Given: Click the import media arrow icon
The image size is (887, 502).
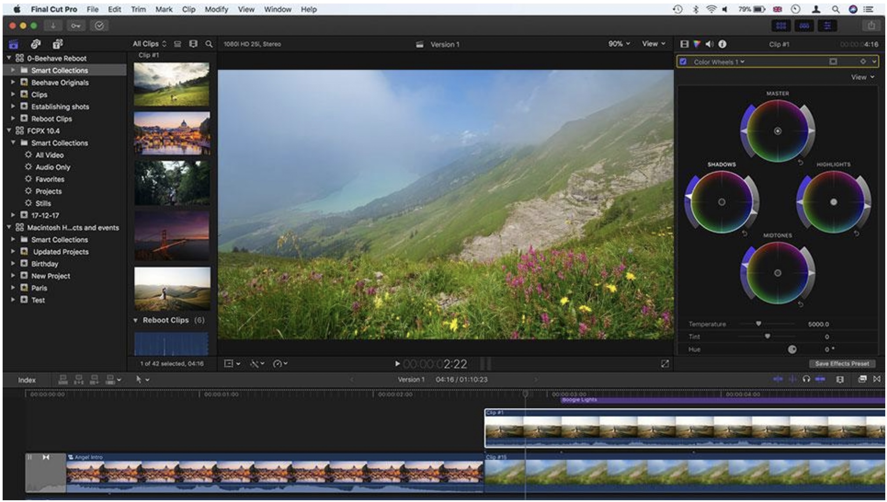Looking at the screenshot, I should pos(53,26).
